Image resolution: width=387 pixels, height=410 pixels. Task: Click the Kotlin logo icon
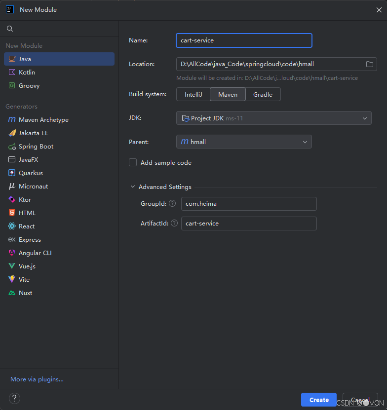pos(12,72)
